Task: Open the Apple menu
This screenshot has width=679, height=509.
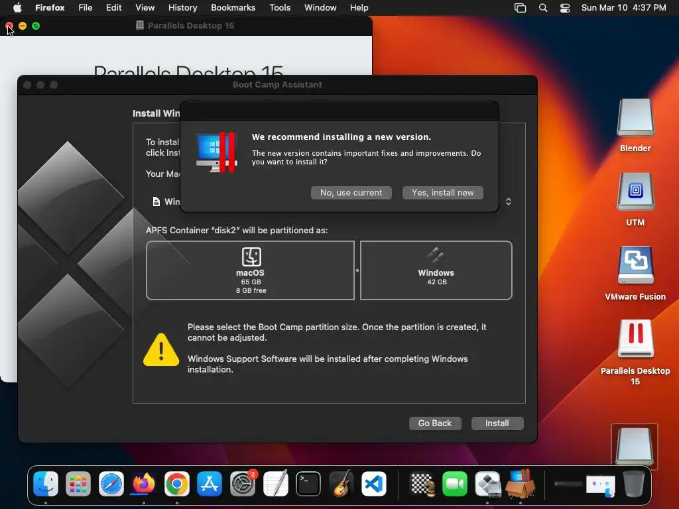Action: pyautogui.click(x=17, y=7)
